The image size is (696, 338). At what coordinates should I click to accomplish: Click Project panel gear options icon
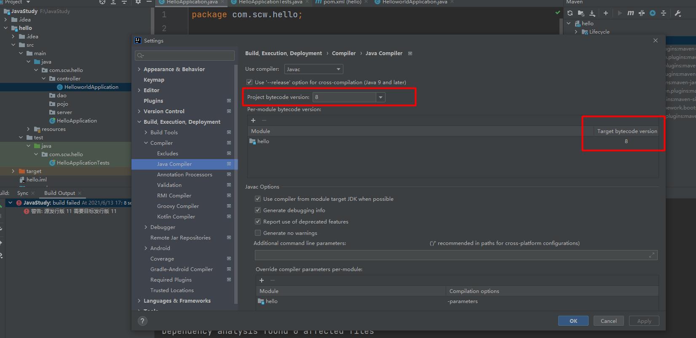(x=138, y=2)
